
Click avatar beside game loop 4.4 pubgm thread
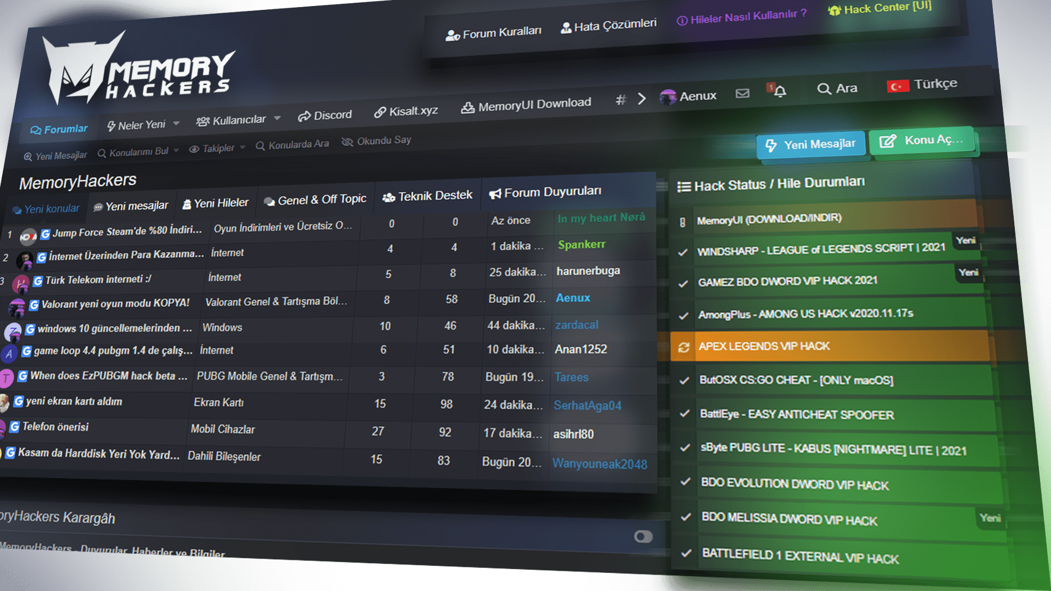point(9,354)
